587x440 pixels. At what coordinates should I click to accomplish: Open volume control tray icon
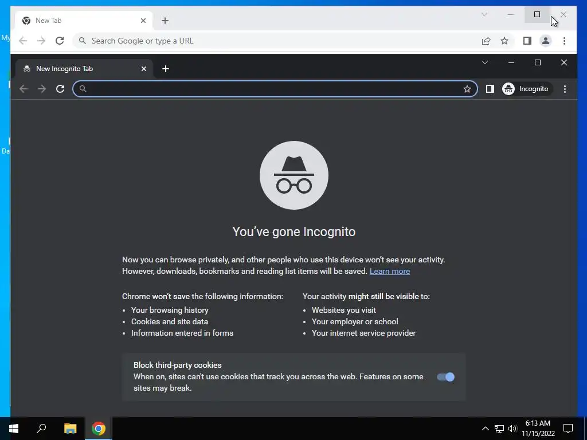point(512,429)
